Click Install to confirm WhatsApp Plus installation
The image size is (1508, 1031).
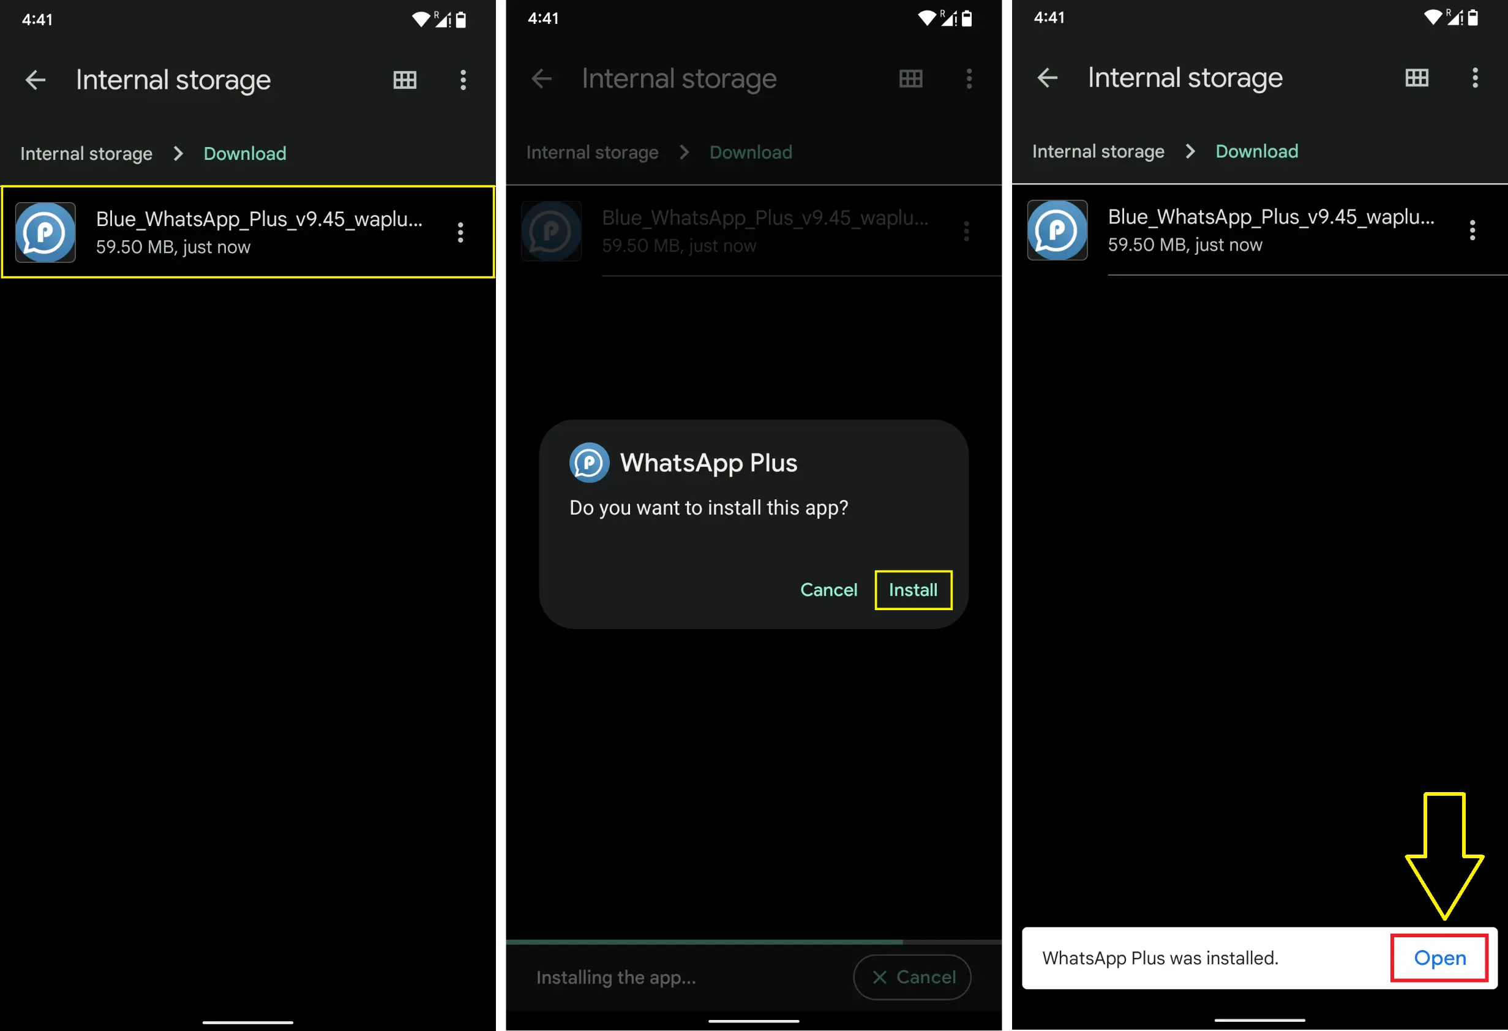[913, 589]
